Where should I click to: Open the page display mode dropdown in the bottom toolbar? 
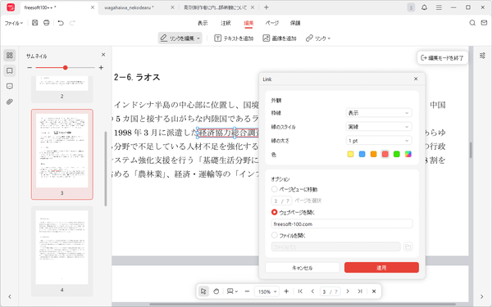(232, 291)
